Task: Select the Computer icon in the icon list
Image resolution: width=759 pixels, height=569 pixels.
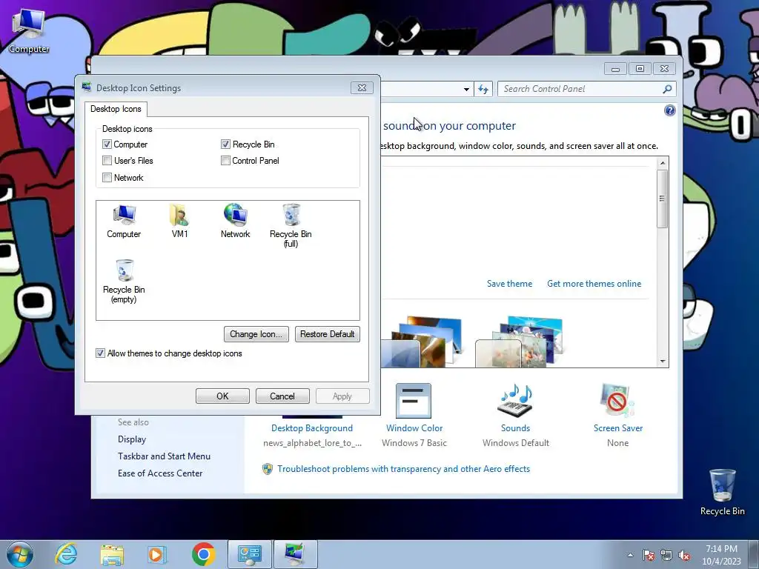Action: [x=124, y=222]
